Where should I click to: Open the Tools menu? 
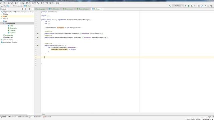42,3
